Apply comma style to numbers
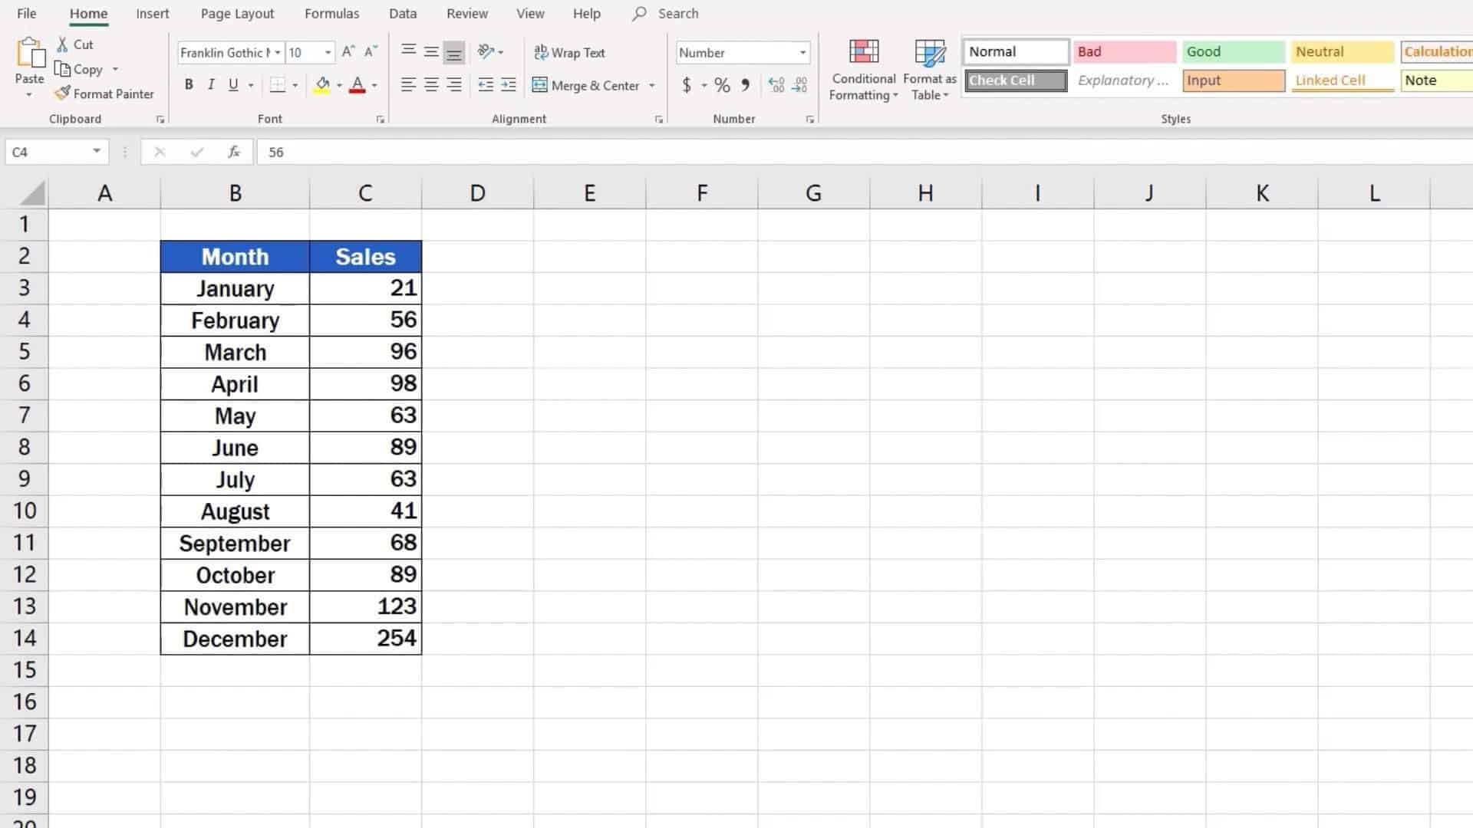The width and height of the screenshot is (1473, 828). [x=744, y=85]
